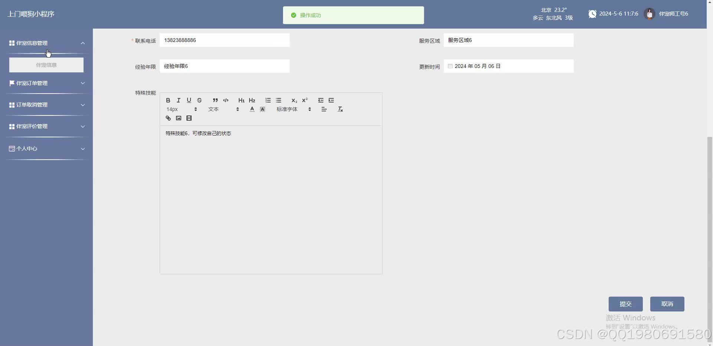Start a bulleted list

pos(278,100)
